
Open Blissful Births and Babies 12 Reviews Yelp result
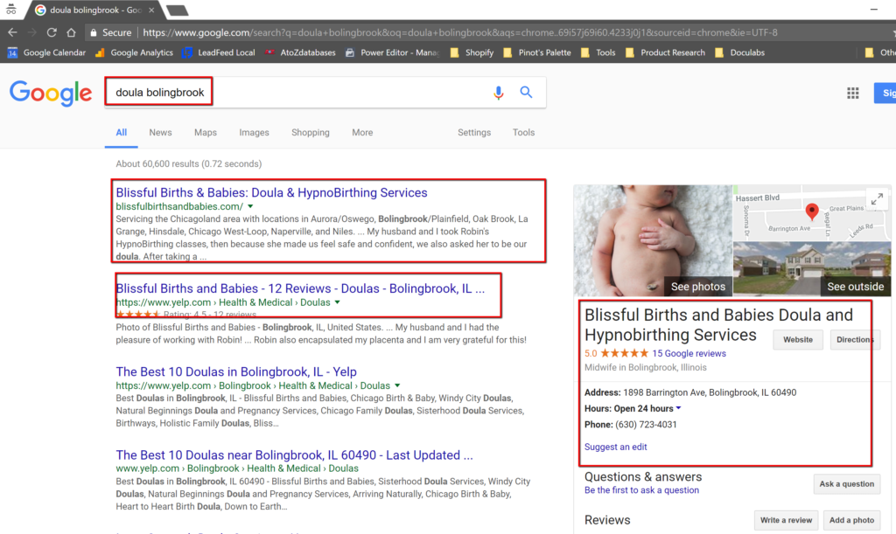[300, 288]
